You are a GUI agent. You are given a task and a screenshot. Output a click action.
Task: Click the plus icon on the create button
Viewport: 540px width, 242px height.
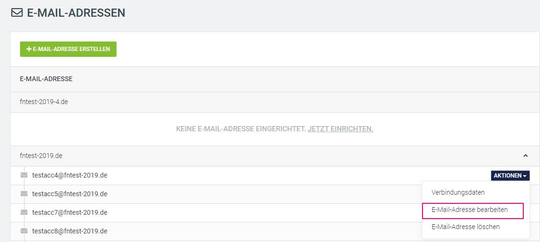pos(29,49)
